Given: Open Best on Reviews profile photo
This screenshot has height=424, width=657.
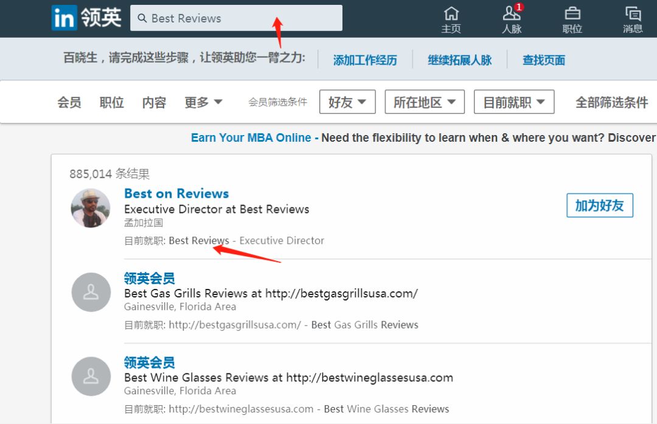Looking at the screenshot, I should 91,208.
